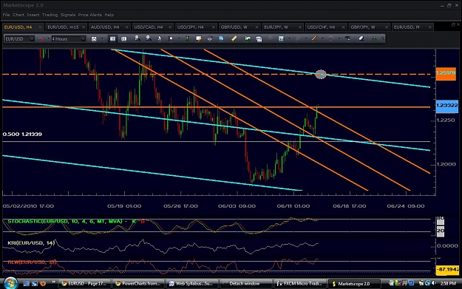462x289 pixels.
Task: Click the Andrews pitchfork tool icon
Action: 270,38
